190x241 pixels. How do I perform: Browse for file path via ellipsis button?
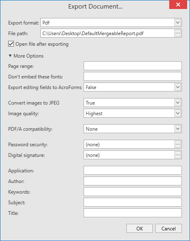coord(178,33)
